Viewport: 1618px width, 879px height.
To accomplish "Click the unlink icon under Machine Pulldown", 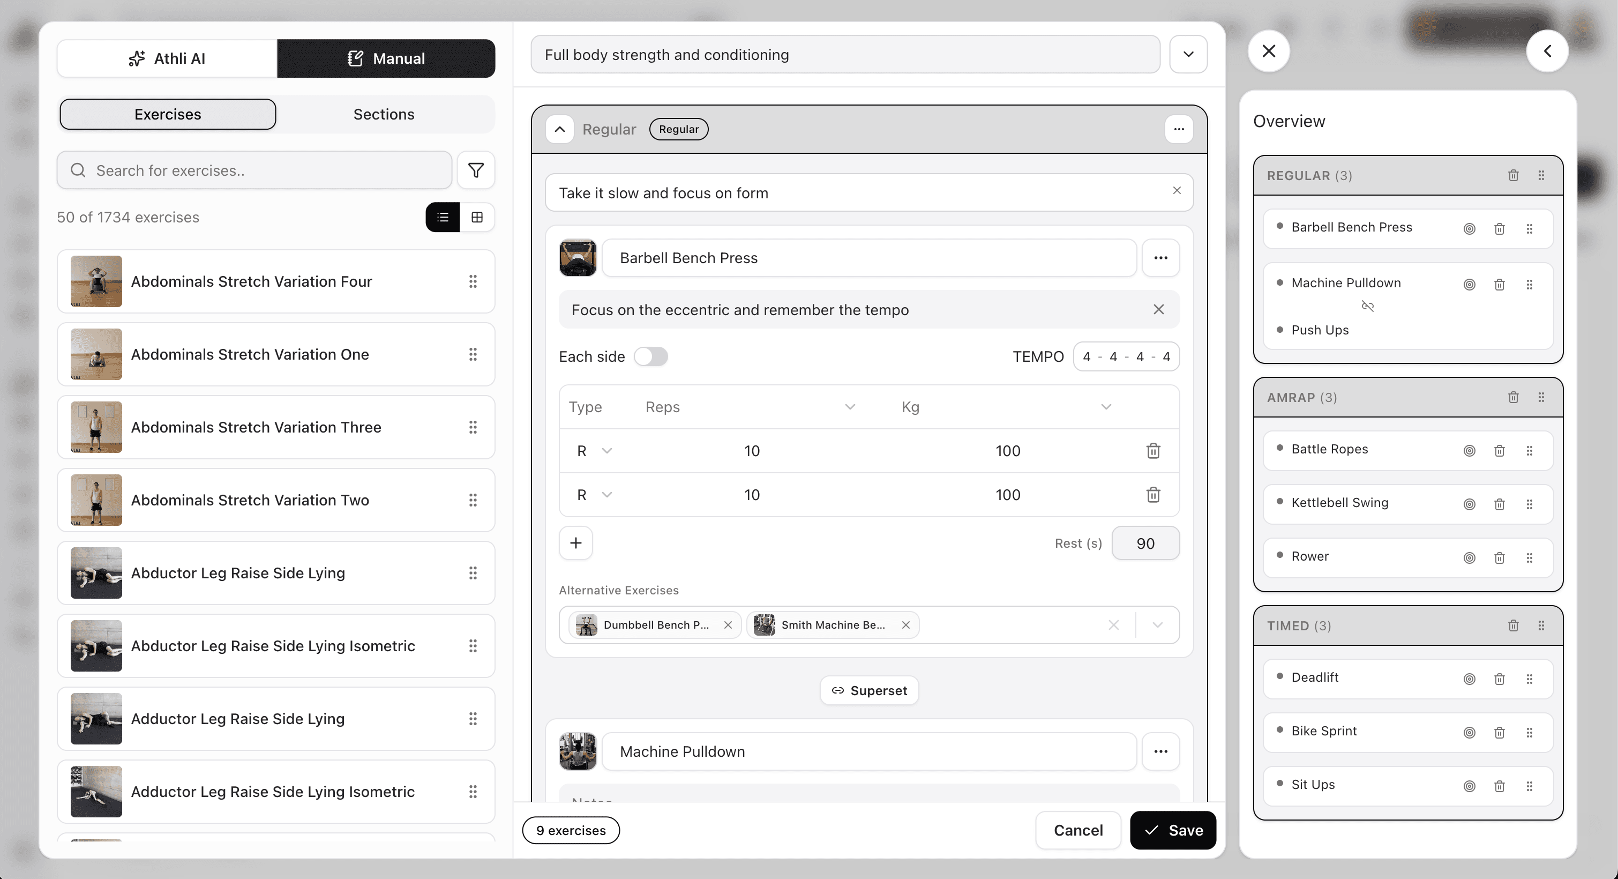I will 1368,306.
